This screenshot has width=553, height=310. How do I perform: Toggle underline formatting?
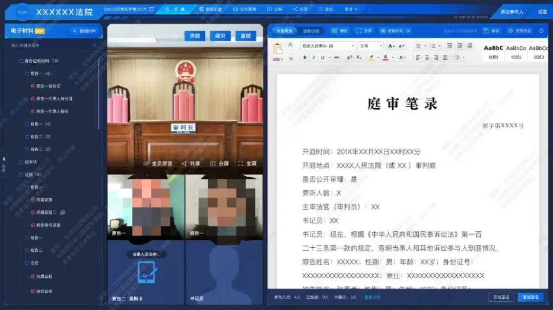click(323, 57)
